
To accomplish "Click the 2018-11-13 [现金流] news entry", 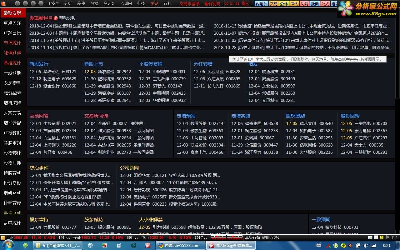I will click(x=302, y=26).
